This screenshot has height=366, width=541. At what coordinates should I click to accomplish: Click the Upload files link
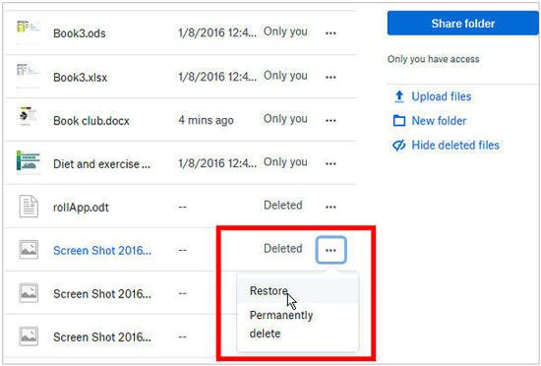[442, 96]
